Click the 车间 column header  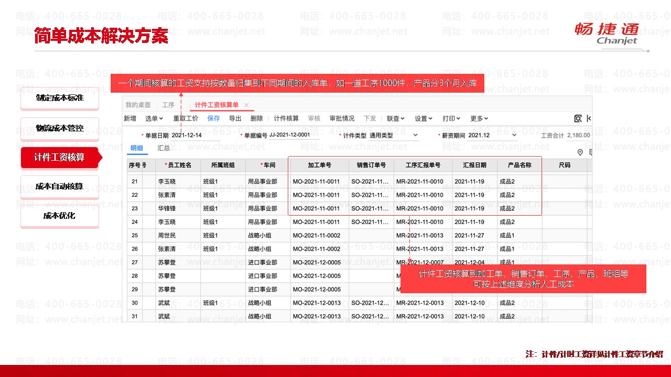click(268, 165)
